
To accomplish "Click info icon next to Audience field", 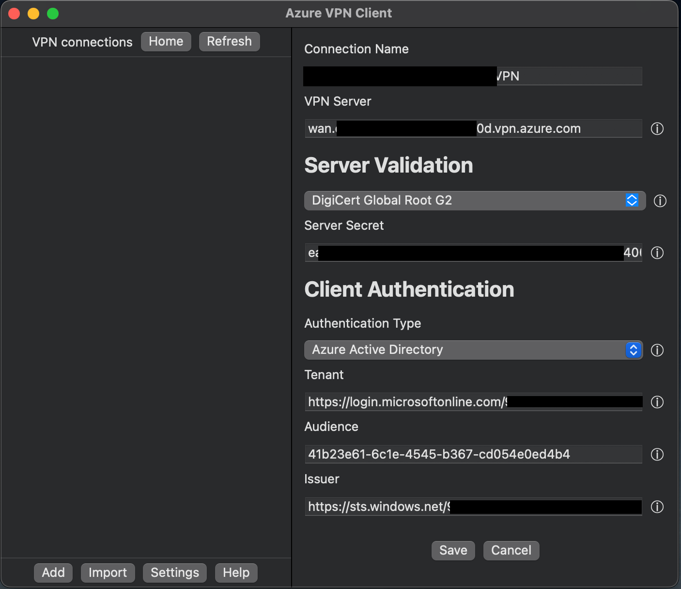I will tap(657, 454).
